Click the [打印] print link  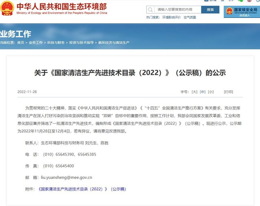coord(228,92)
